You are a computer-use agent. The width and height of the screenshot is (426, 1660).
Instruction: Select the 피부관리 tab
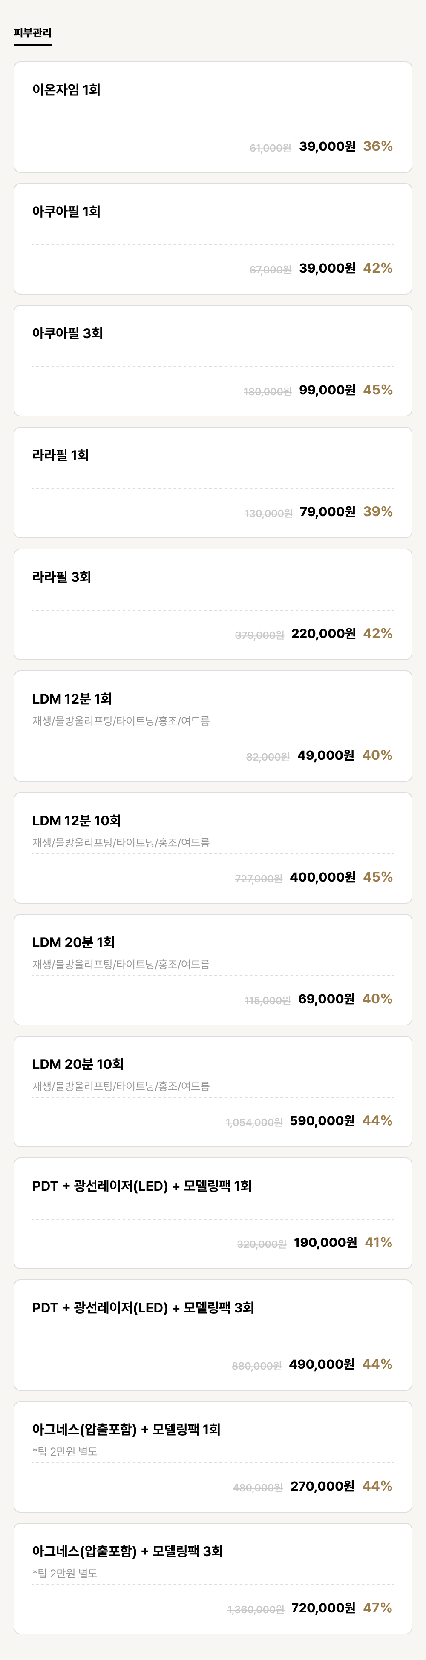(x=33, y=33)
